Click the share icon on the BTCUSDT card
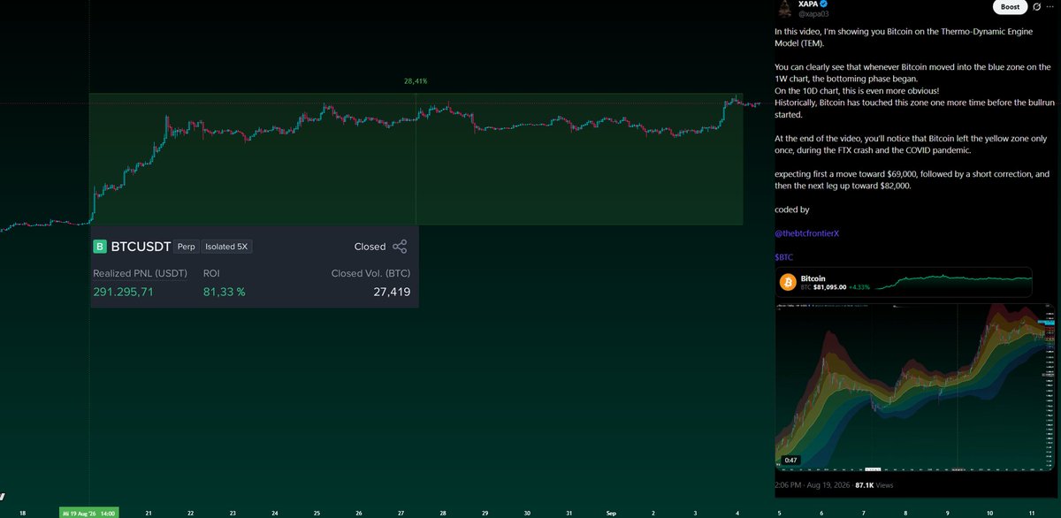This screenshot has height=518, width=1061. click(400, 247)
